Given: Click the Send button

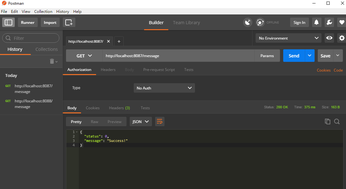Looking at the screenshot, I should point(294,56).
